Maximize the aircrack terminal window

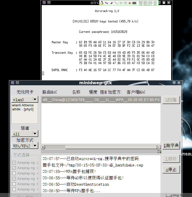(164, 3)
